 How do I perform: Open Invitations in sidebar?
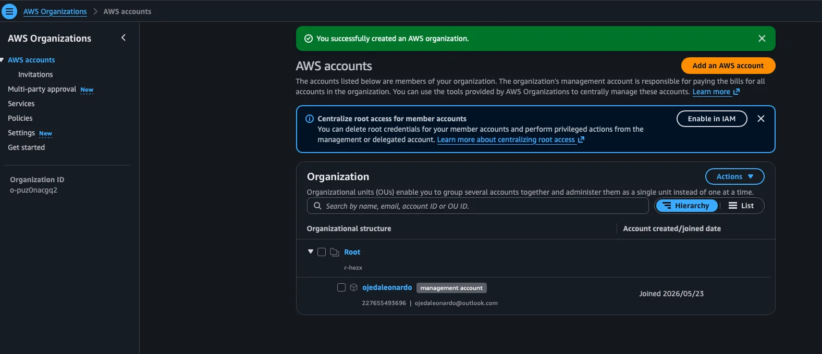pyautogui.click(x=35, y=74)
